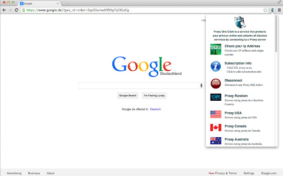
Task: Click the USA flag icon
Action: coord(216,114)
